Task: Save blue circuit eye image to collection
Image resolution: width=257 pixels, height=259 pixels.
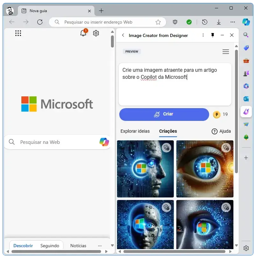Action: point(226,207)
